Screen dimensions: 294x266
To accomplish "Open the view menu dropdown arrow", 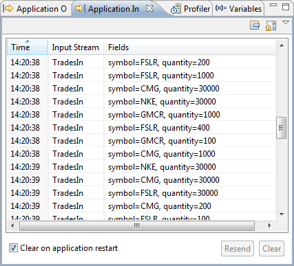I will pos(286,23).
